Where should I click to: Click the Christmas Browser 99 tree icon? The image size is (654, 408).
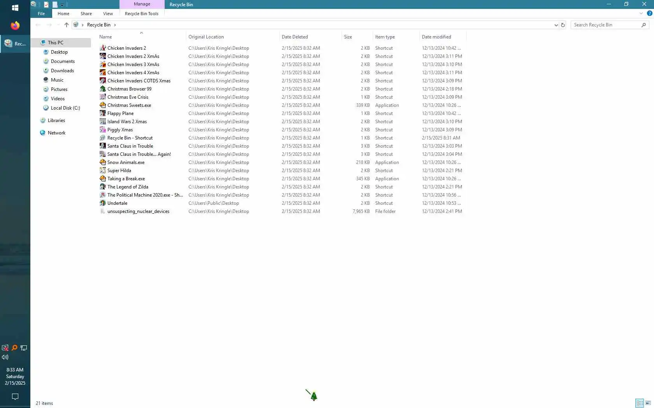coord(103,89)
